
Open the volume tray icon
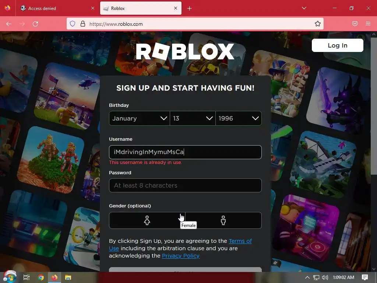click(x=325, y=277)
